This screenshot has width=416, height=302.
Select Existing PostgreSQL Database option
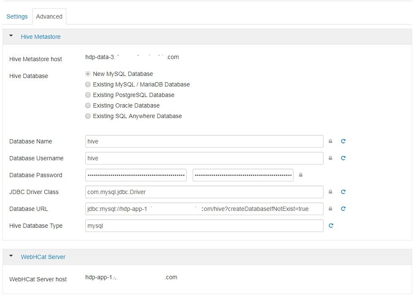pos(88,95)
